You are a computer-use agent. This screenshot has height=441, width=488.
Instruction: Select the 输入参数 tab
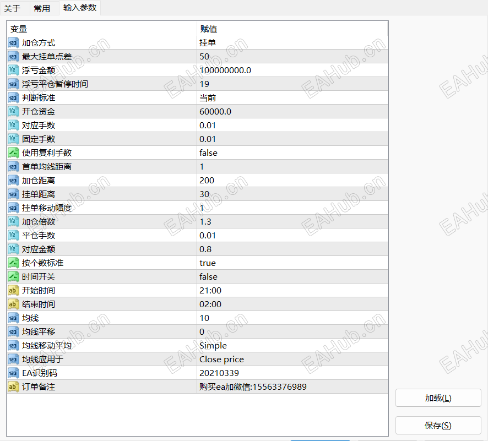click(x=80, y=8)
